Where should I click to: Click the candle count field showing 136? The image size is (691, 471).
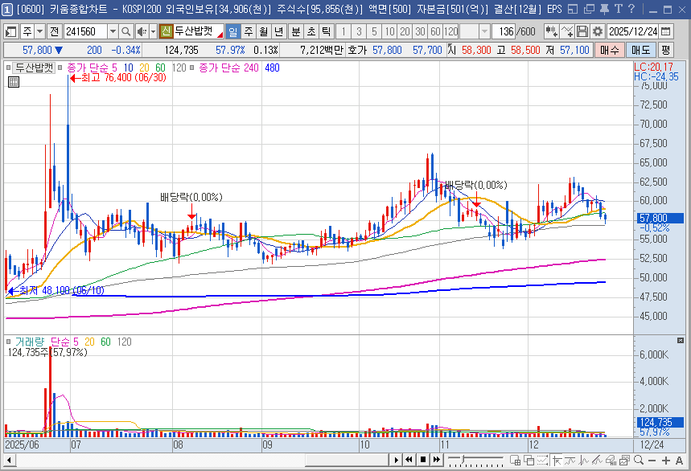click(x=504, y=31)
